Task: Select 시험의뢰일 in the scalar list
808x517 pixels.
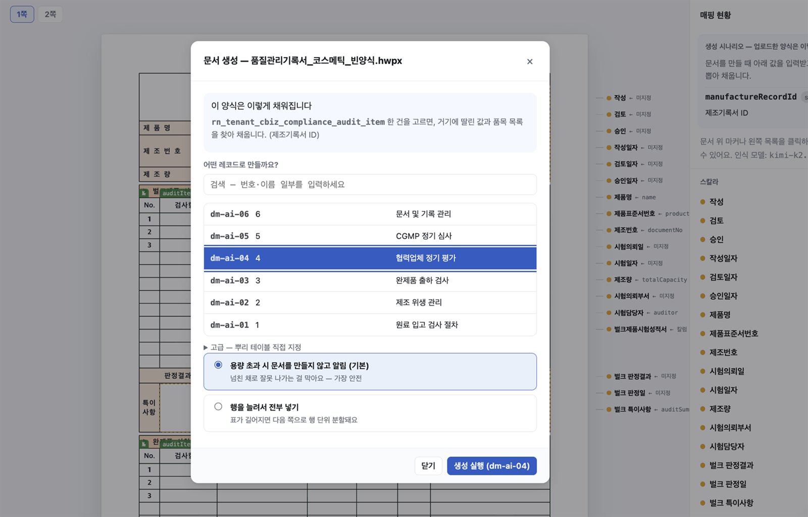Action: coord(727,371)
